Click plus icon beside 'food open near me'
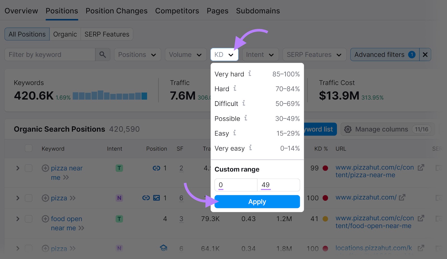 click(x=45, y=219)
